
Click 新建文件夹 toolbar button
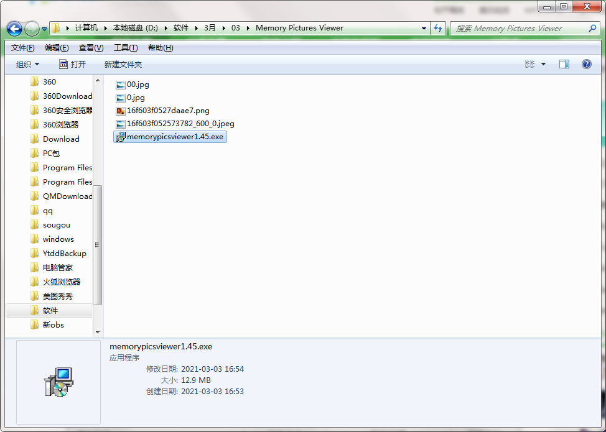[123, 65]
